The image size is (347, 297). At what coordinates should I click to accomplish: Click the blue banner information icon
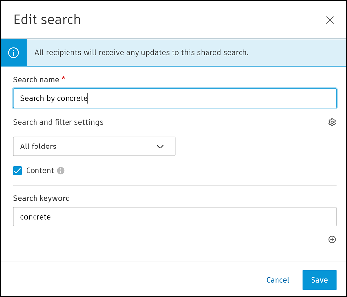[x=14, y=52]
